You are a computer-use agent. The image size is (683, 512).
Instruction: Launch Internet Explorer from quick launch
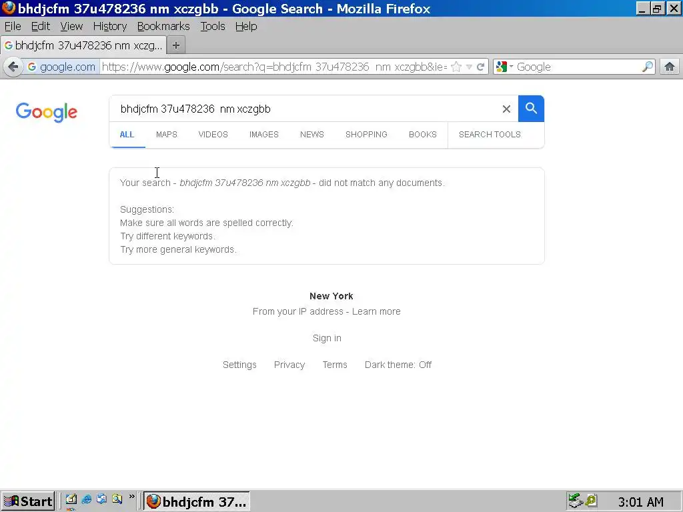tap(86, 499)
